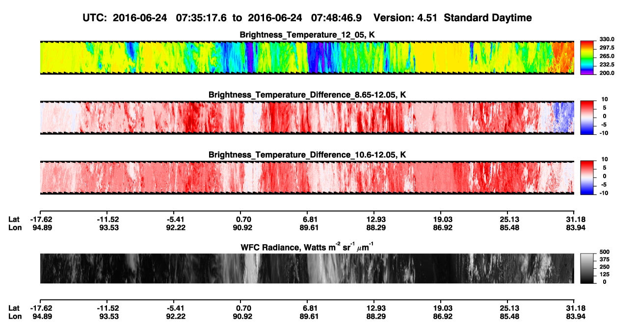The height and width of the screenshot is (327, 638).
Task: Click the grayscale WFC Radiance image strip
Action: 307,268
